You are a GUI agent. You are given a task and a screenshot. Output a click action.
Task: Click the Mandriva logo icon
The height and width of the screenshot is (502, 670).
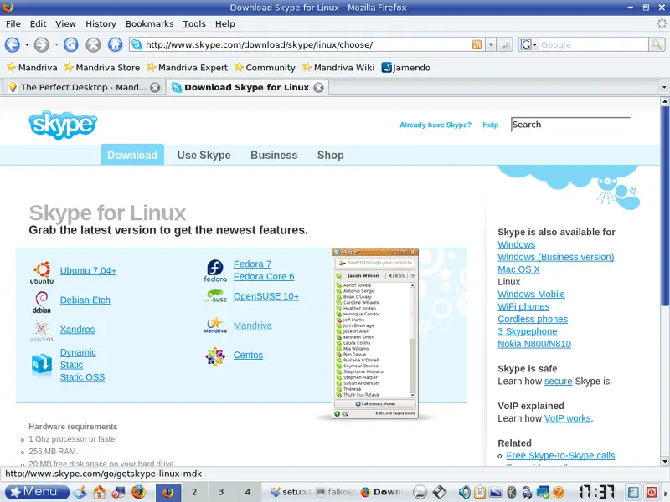point(215,325)
